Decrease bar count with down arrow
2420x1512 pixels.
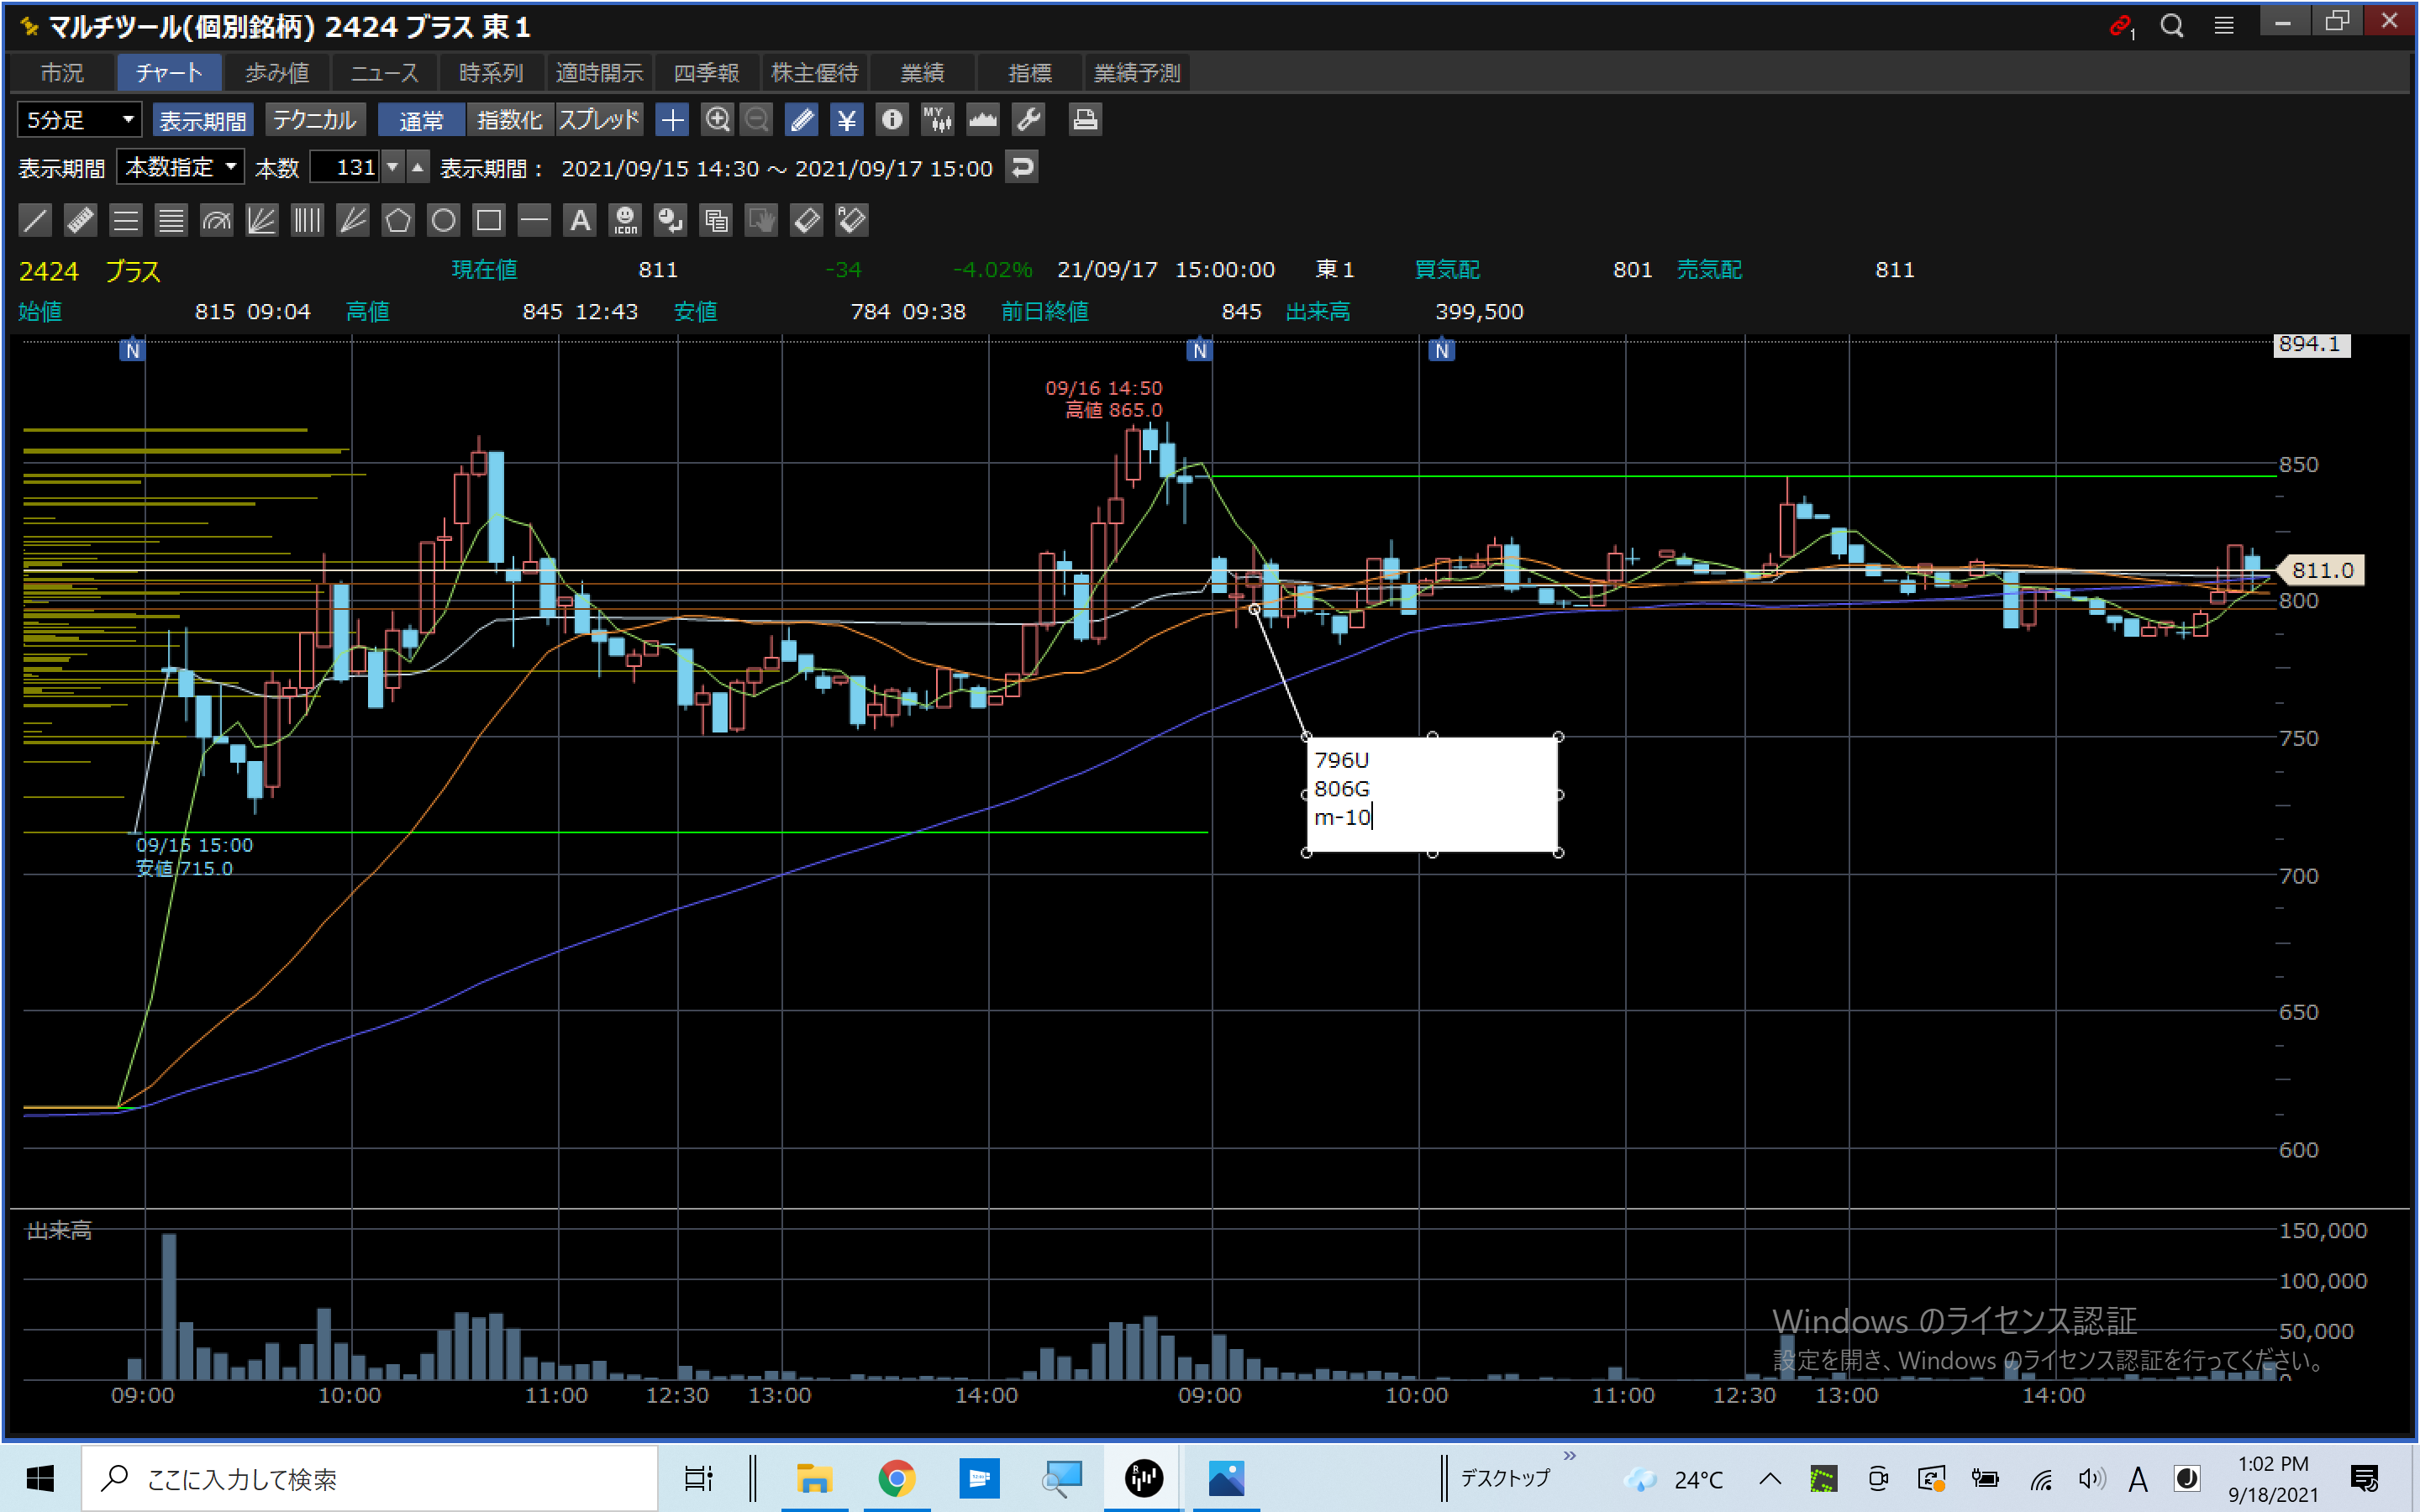point(393,167)
